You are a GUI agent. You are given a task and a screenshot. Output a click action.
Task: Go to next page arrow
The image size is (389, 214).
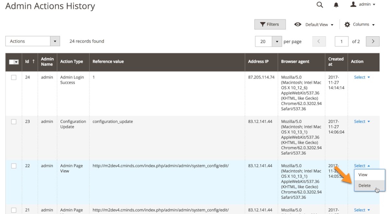tap(373, 41)
